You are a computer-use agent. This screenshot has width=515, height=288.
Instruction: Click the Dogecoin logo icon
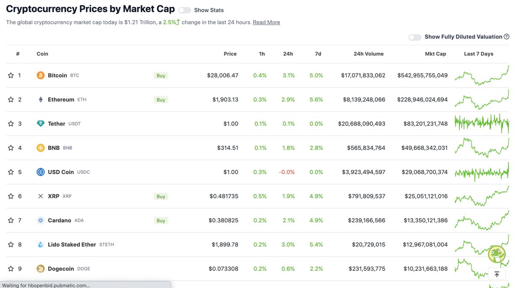[41, 269]
